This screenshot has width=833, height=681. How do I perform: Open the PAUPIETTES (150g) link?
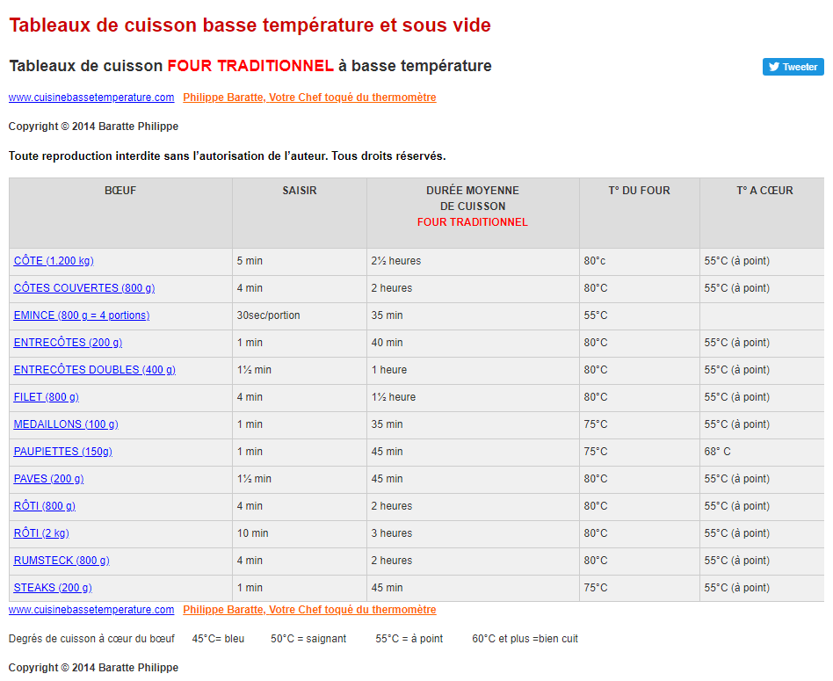click(x=63, y=452)
